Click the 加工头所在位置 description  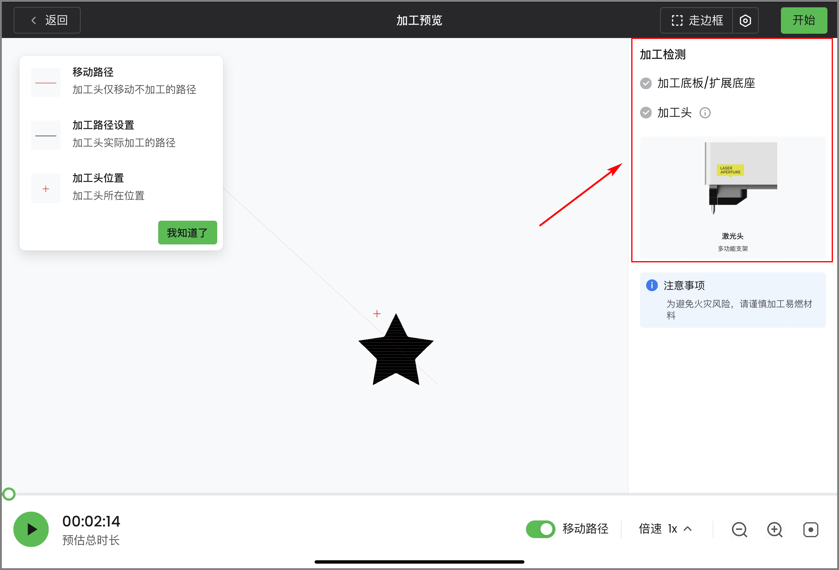[108, 195]
